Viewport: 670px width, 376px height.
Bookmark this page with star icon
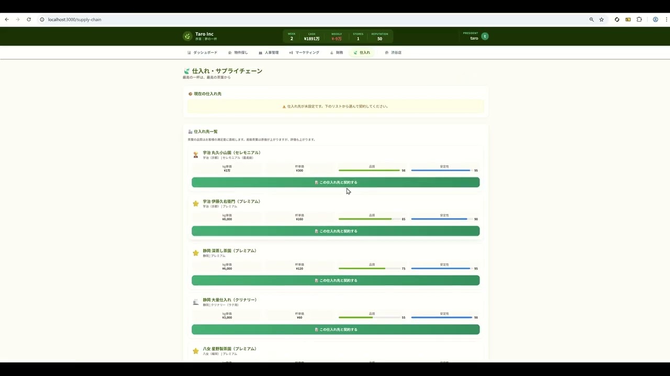[x=601, y=19]
